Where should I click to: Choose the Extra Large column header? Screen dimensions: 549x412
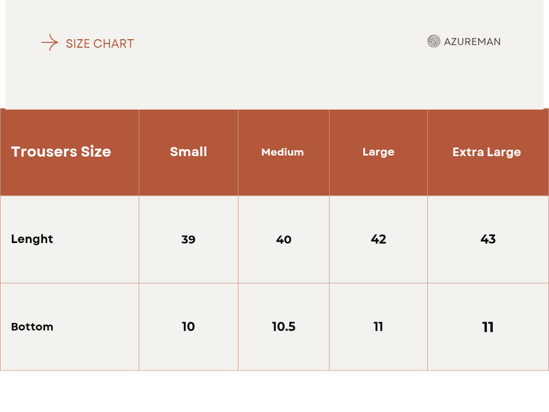tap(486, 152)
